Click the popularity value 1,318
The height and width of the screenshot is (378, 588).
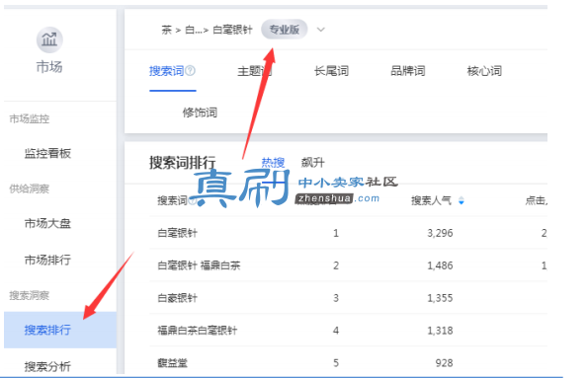point(440,331)
